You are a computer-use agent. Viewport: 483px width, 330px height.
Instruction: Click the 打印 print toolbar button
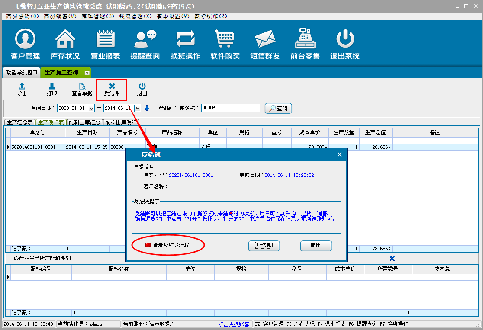point(52,90)
